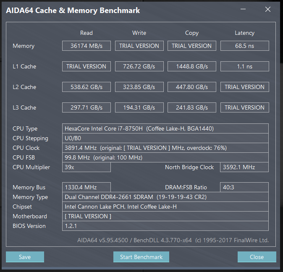Click the DRAM:FSB Ratio 40:3 field

point(244,187)
